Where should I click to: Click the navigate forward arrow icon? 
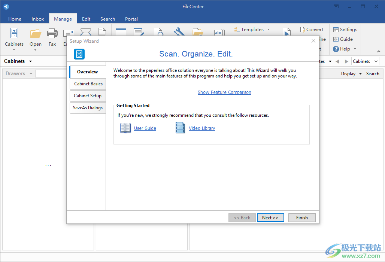point(346,62)
